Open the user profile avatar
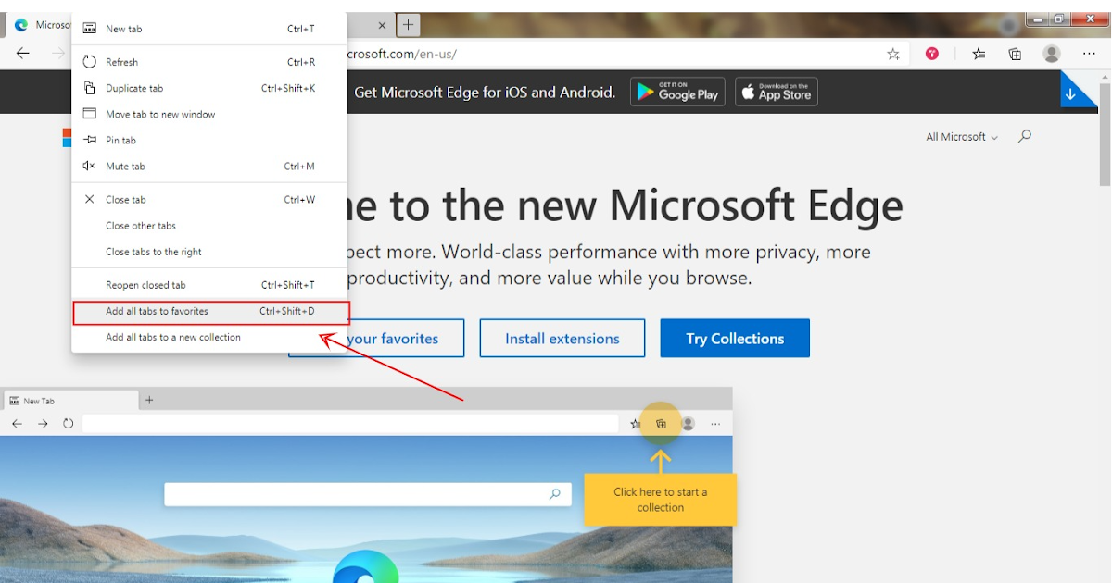Image resolution: width=1112 pixels, height=583 pixels. coord(1052,54)
